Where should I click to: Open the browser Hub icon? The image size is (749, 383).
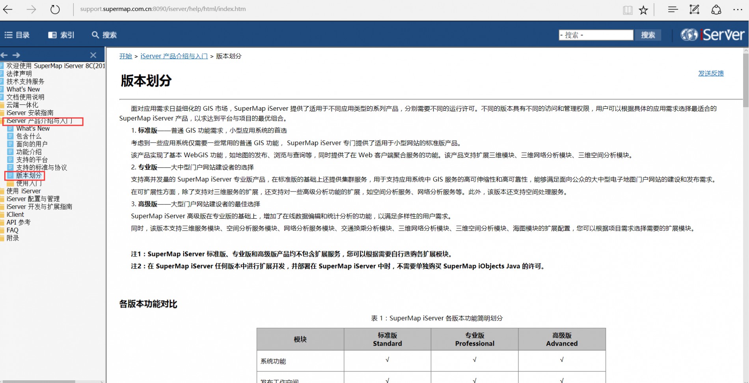(x=673, y=9)
